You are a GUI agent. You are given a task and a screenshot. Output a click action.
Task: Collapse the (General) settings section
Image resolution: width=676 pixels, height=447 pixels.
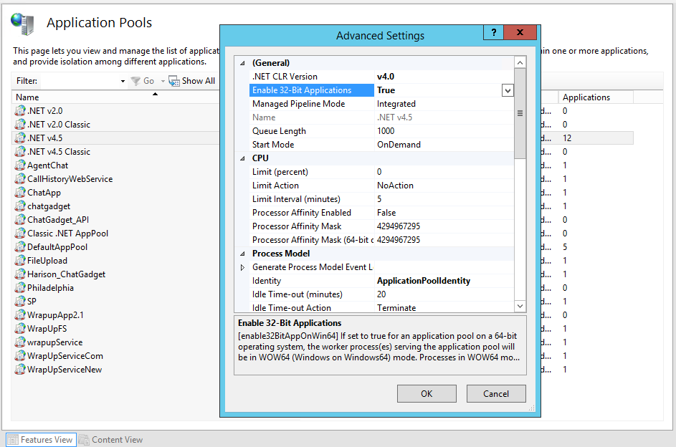[242, 63]
